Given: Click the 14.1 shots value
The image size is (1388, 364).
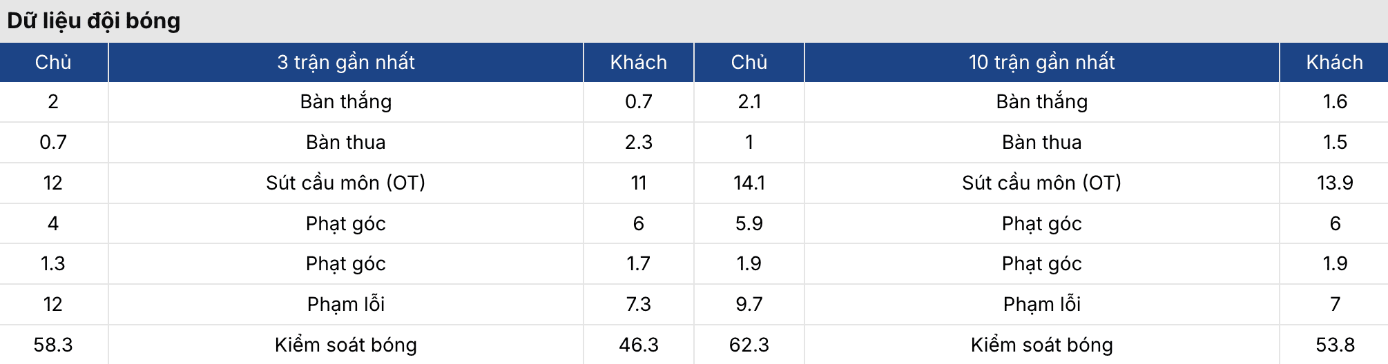Looking at the screenshot, I should pos(749,183).
